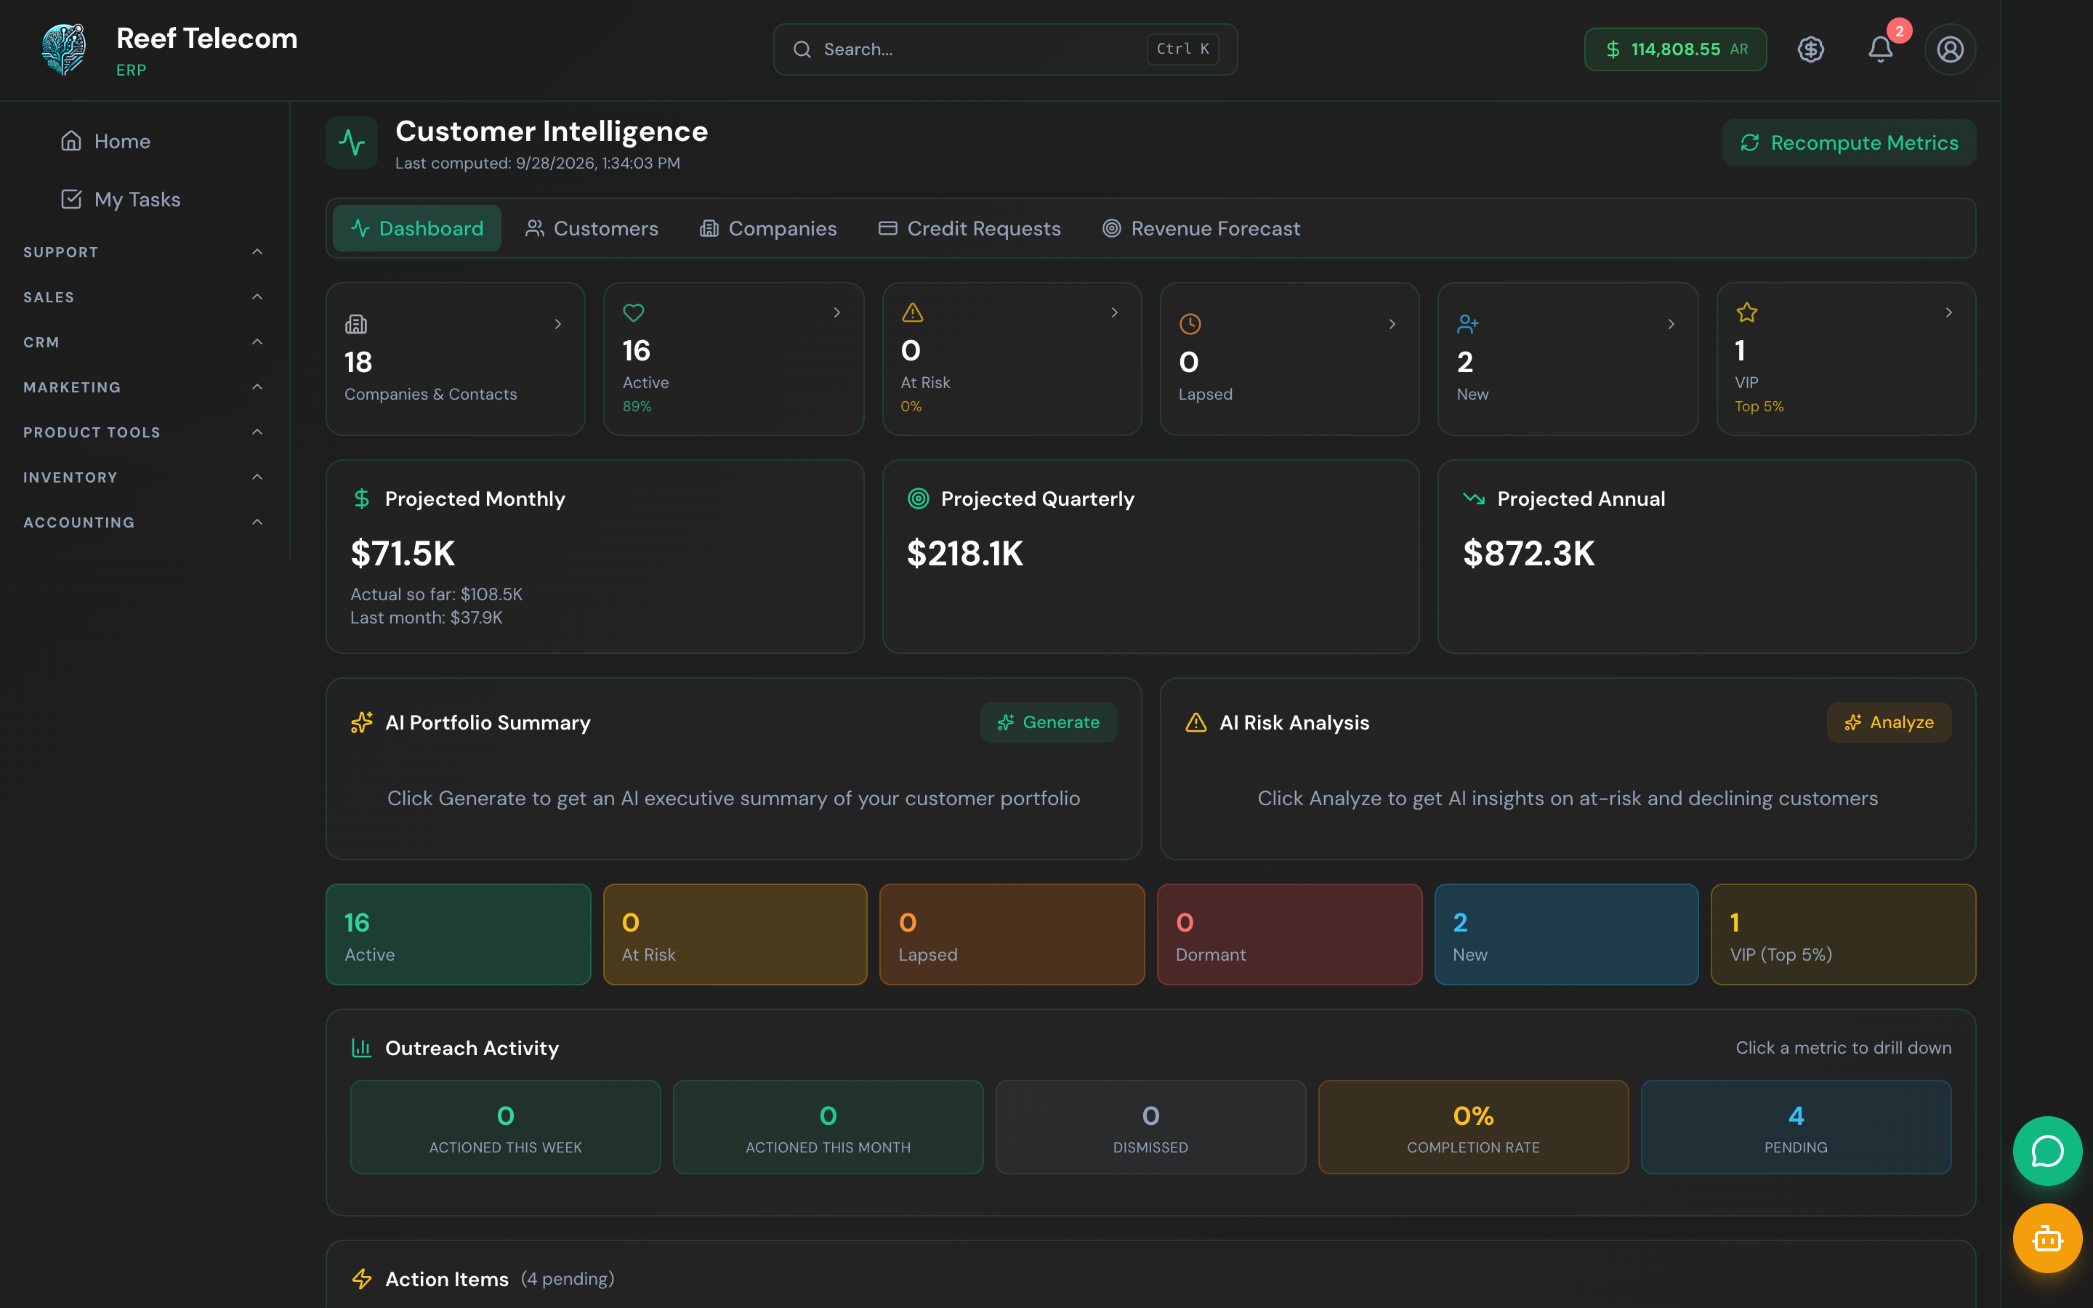Viewport: 2093px width, 1308px height.
Task: Open the Credit Requests tab
Action: (969, 228)
